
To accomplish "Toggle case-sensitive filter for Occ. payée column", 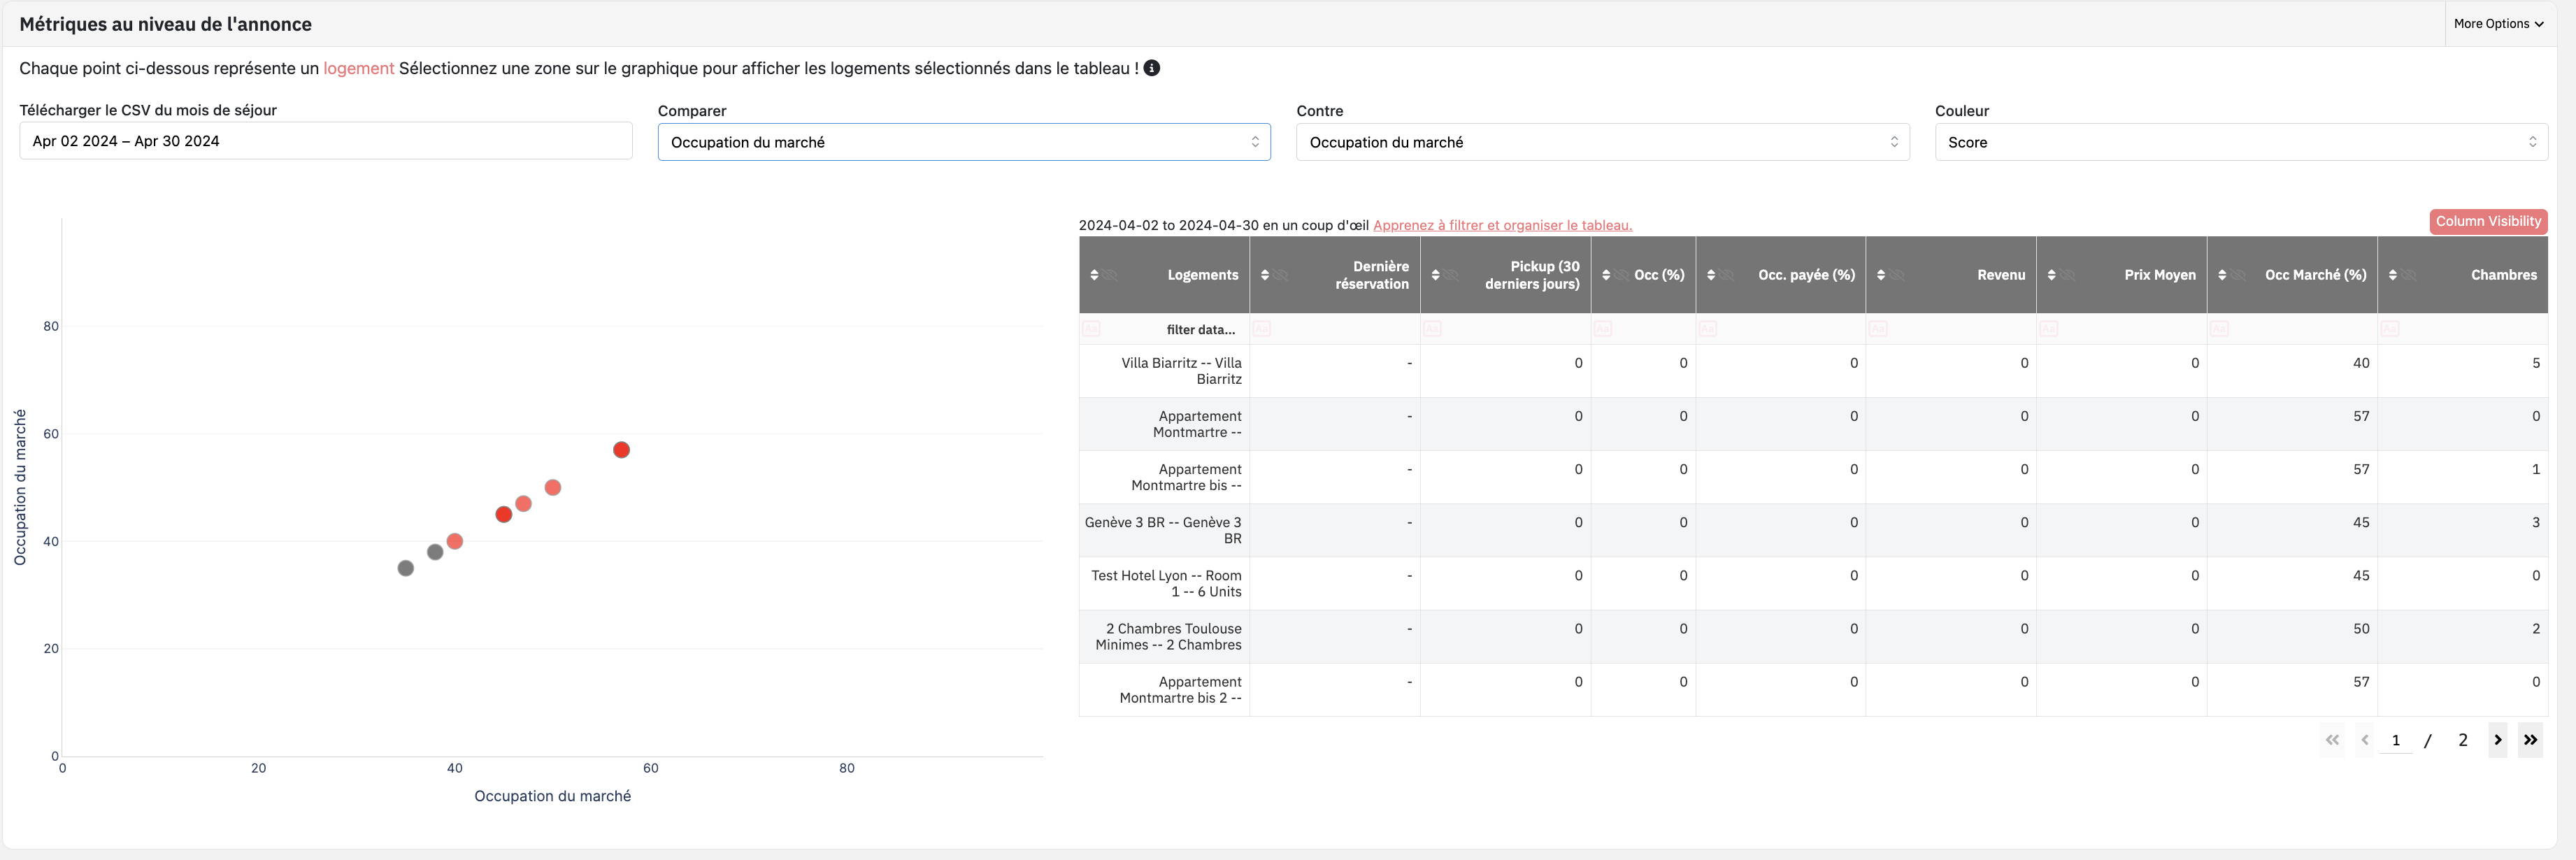I will click(1708, 329).
